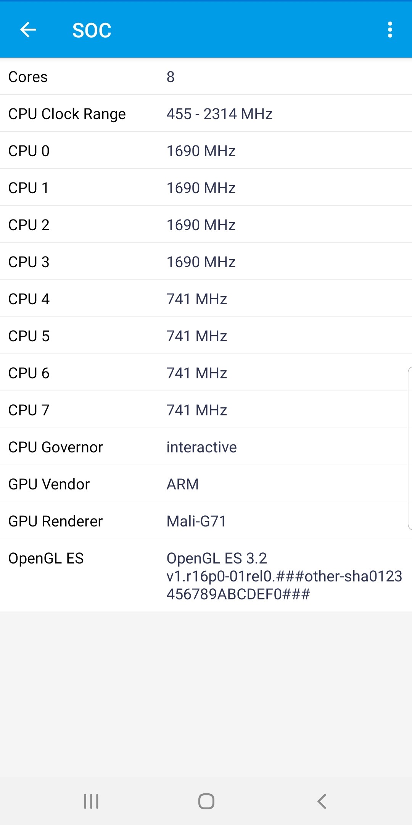Tap the back arrow in header
The height and width of the screenshot is (825, 412).
click(28, 30)
